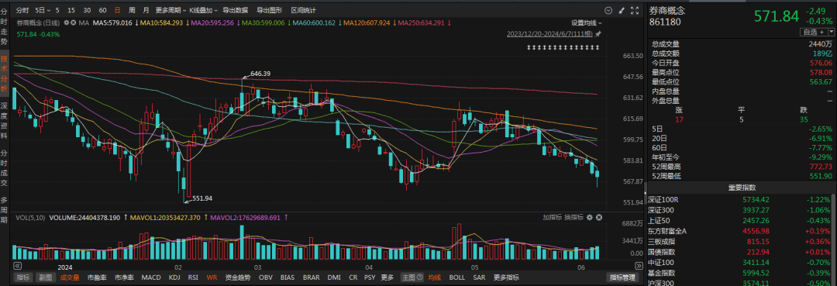This screenshot has width=837, height=286.
Task: Switch to monthly 月 K-line
Action: (146, 10)
